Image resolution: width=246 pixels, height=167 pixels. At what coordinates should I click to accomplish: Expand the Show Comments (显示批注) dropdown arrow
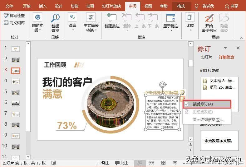(x=171, y=30)
